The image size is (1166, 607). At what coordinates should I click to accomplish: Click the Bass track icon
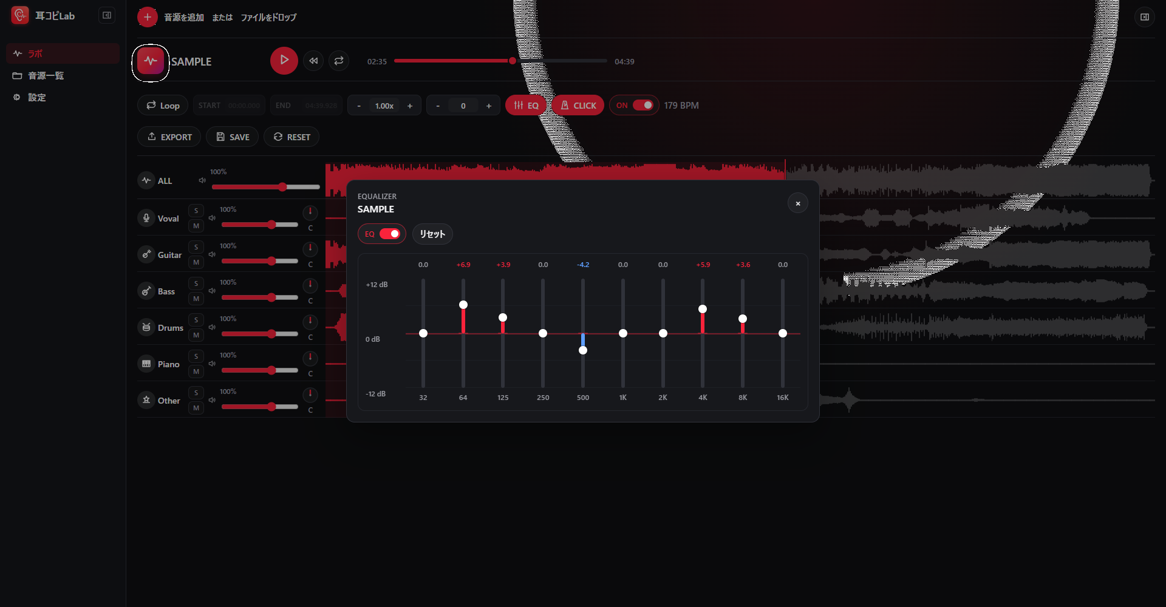pyautogui.click(x=146, y=291)
